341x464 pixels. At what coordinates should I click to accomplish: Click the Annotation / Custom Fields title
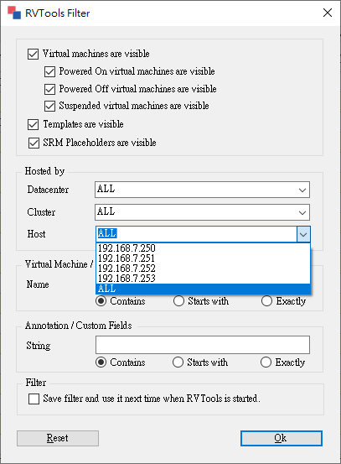pyautogui.click(x=78, y=326)
